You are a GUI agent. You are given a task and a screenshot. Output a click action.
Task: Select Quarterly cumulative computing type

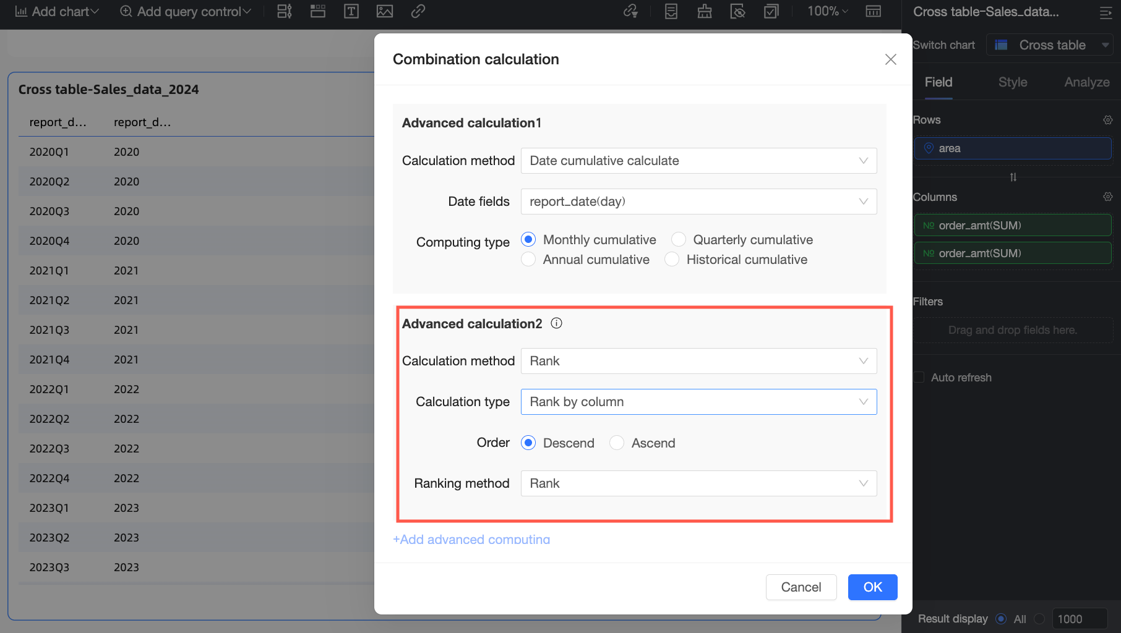679,239
